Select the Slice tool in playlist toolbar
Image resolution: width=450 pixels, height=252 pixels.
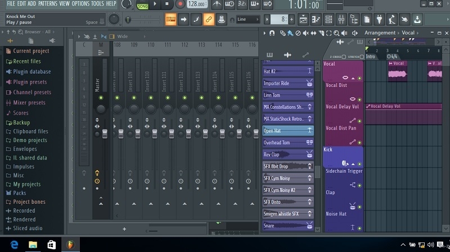pyautogui.click(x=321, y=33)
